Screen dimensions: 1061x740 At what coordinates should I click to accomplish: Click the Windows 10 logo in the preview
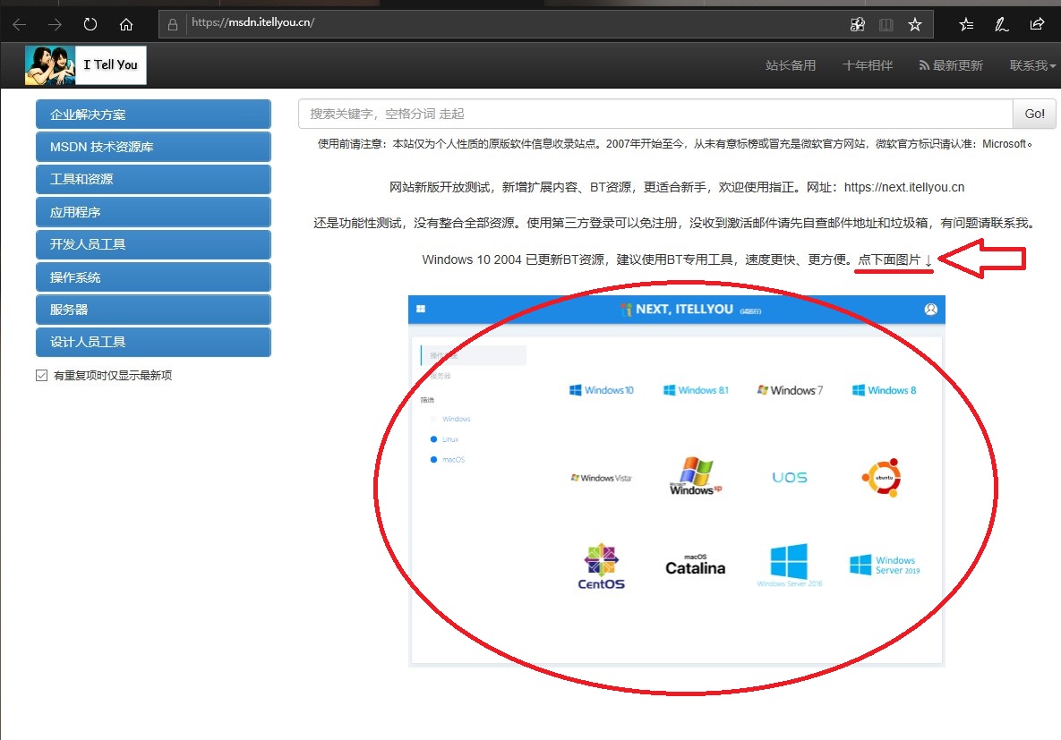(x=602, y=390)
